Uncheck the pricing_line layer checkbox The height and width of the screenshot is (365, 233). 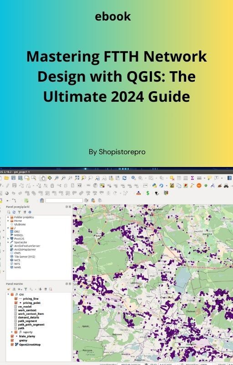point(16,299)
